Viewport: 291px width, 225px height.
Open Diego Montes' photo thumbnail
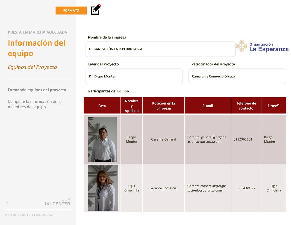102,139
